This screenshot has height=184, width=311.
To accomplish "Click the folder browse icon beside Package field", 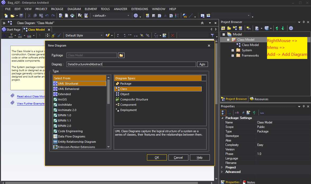I will point(121,55).
